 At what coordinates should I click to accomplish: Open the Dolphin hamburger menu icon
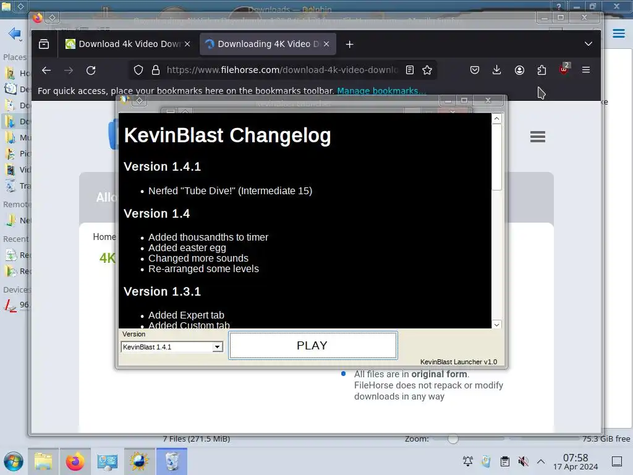click(618, 33)
